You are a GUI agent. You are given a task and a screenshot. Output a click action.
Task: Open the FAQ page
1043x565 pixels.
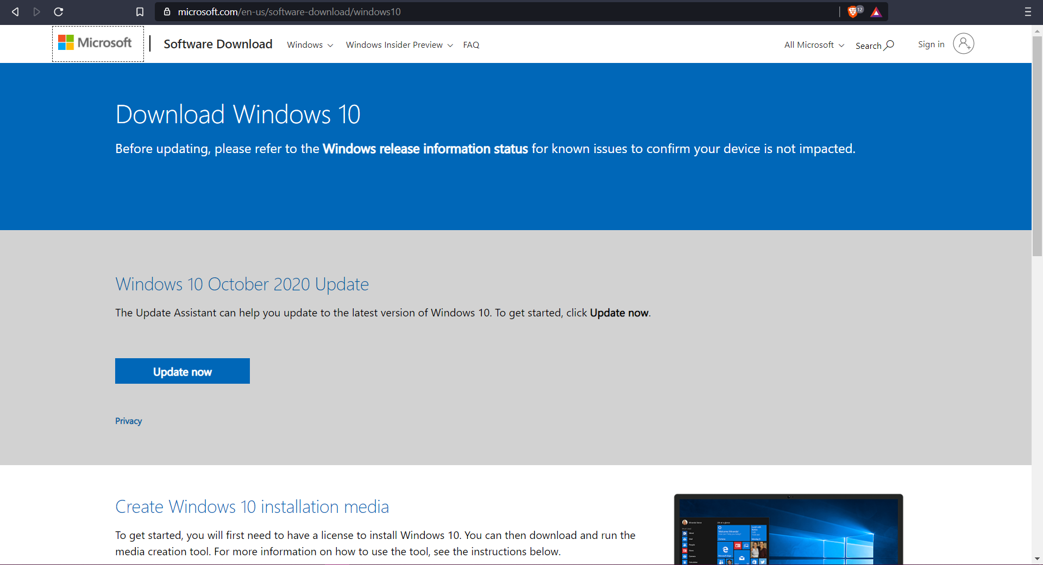471,45
